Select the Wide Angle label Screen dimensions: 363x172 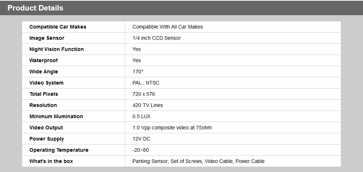click(x=44, y=72)
